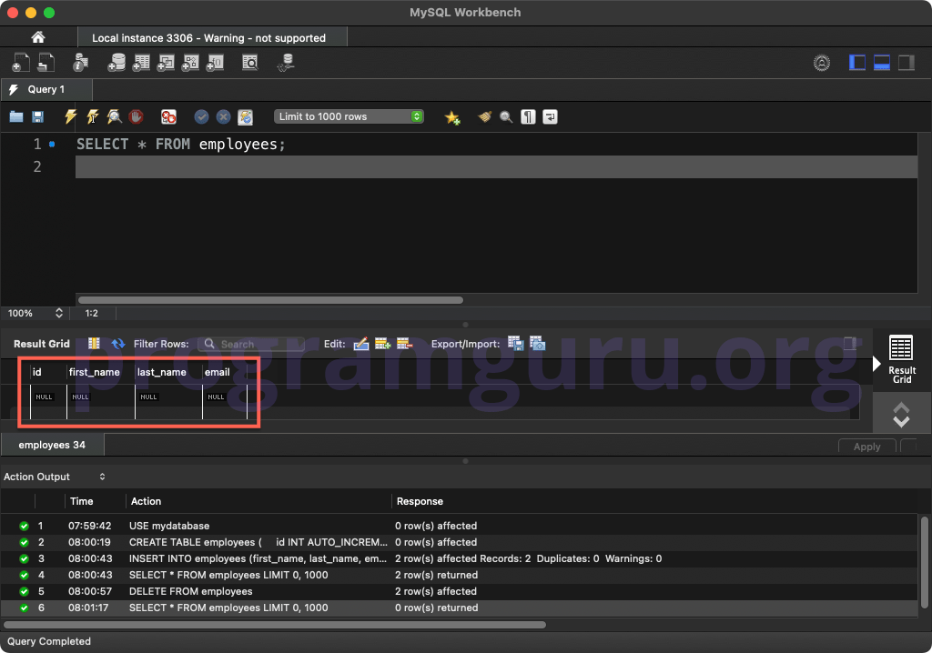Create a new schema icon
The width and height of the screenshot is (932, 653).
tap(116, 63)
